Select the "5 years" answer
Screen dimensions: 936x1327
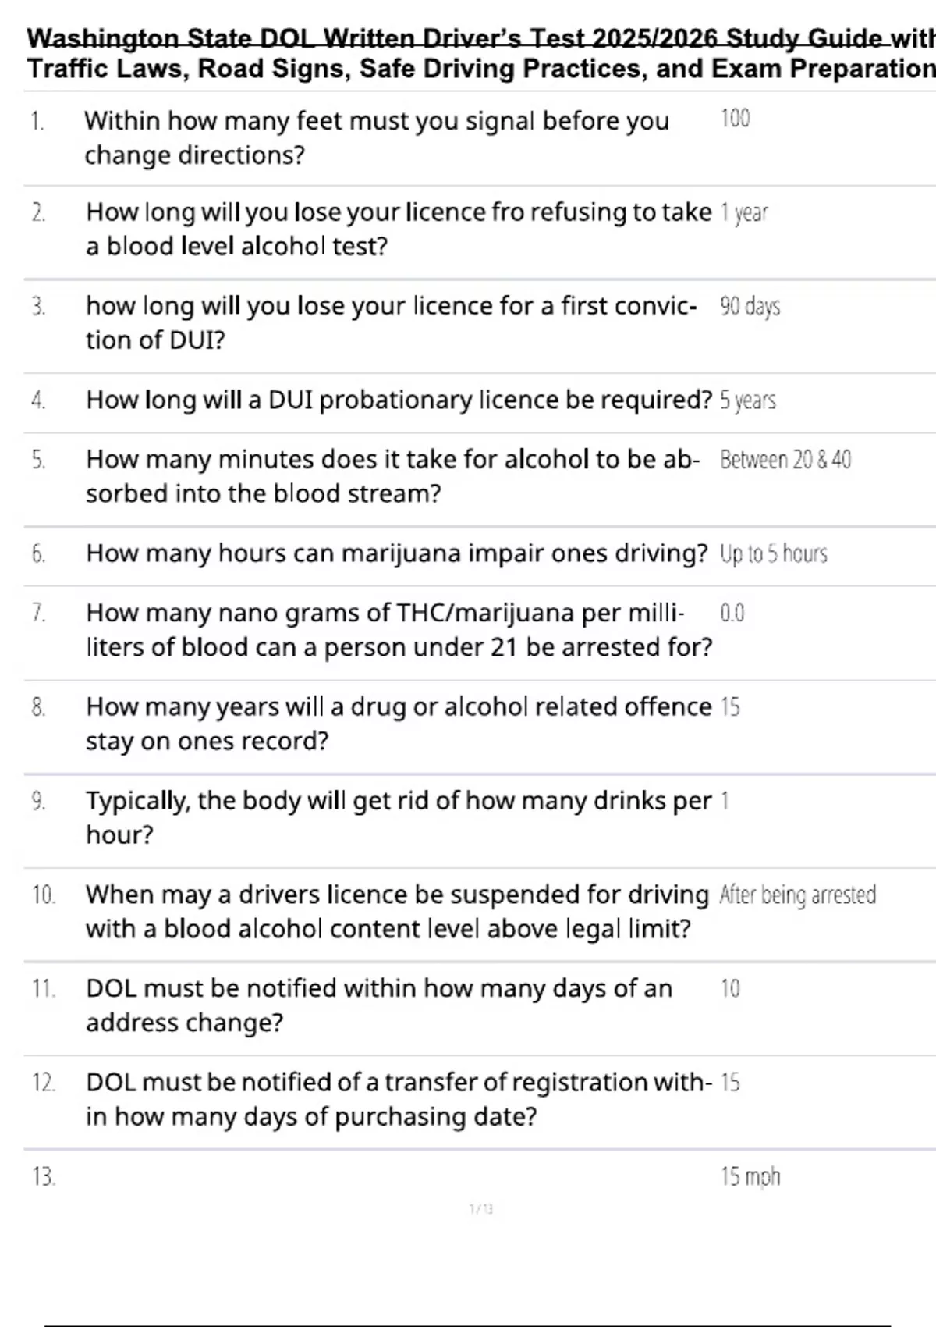pos(747,400)
